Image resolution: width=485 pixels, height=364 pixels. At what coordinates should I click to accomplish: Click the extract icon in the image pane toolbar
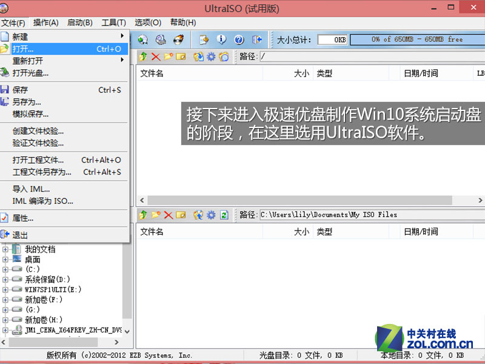pyautogui.click(x=199, y=56)
